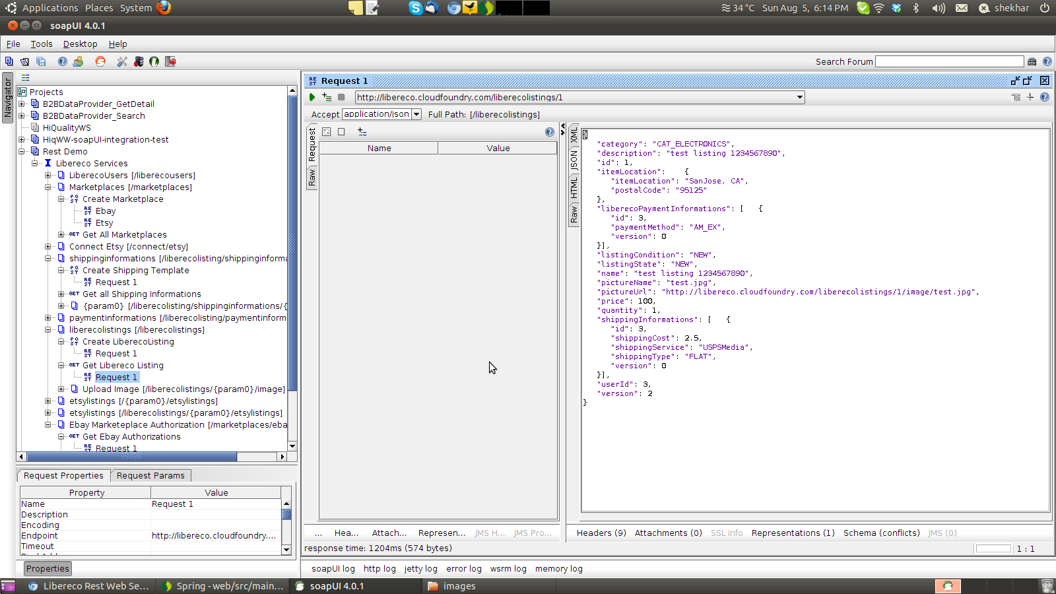The width and height of the screenshot is (1056, 594).
Task: Open Skype from the top panel
Action: point(415,8)
